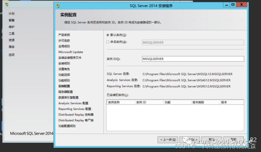261x152 pixels.
Task: Select the Reporting Services 配置 step
Action: point(75,109)
